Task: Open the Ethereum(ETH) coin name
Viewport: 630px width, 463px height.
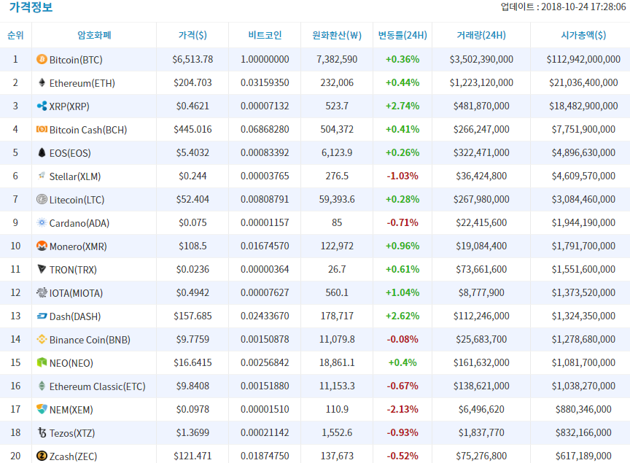Action: [82, 83]
